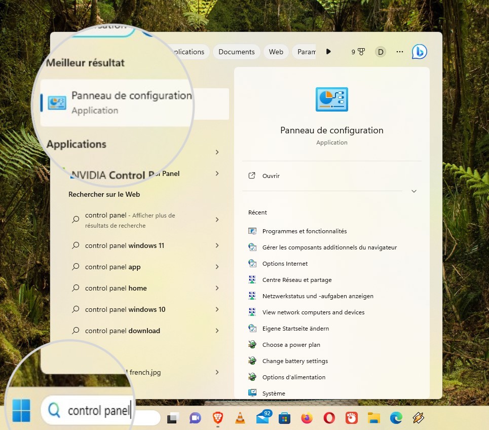
Task: Search web for control panel home
Action: coord(116,288)
